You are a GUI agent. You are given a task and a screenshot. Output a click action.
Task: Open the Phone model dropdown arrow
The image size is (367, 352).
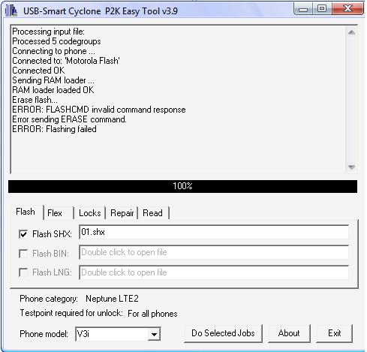pos(154,334)
